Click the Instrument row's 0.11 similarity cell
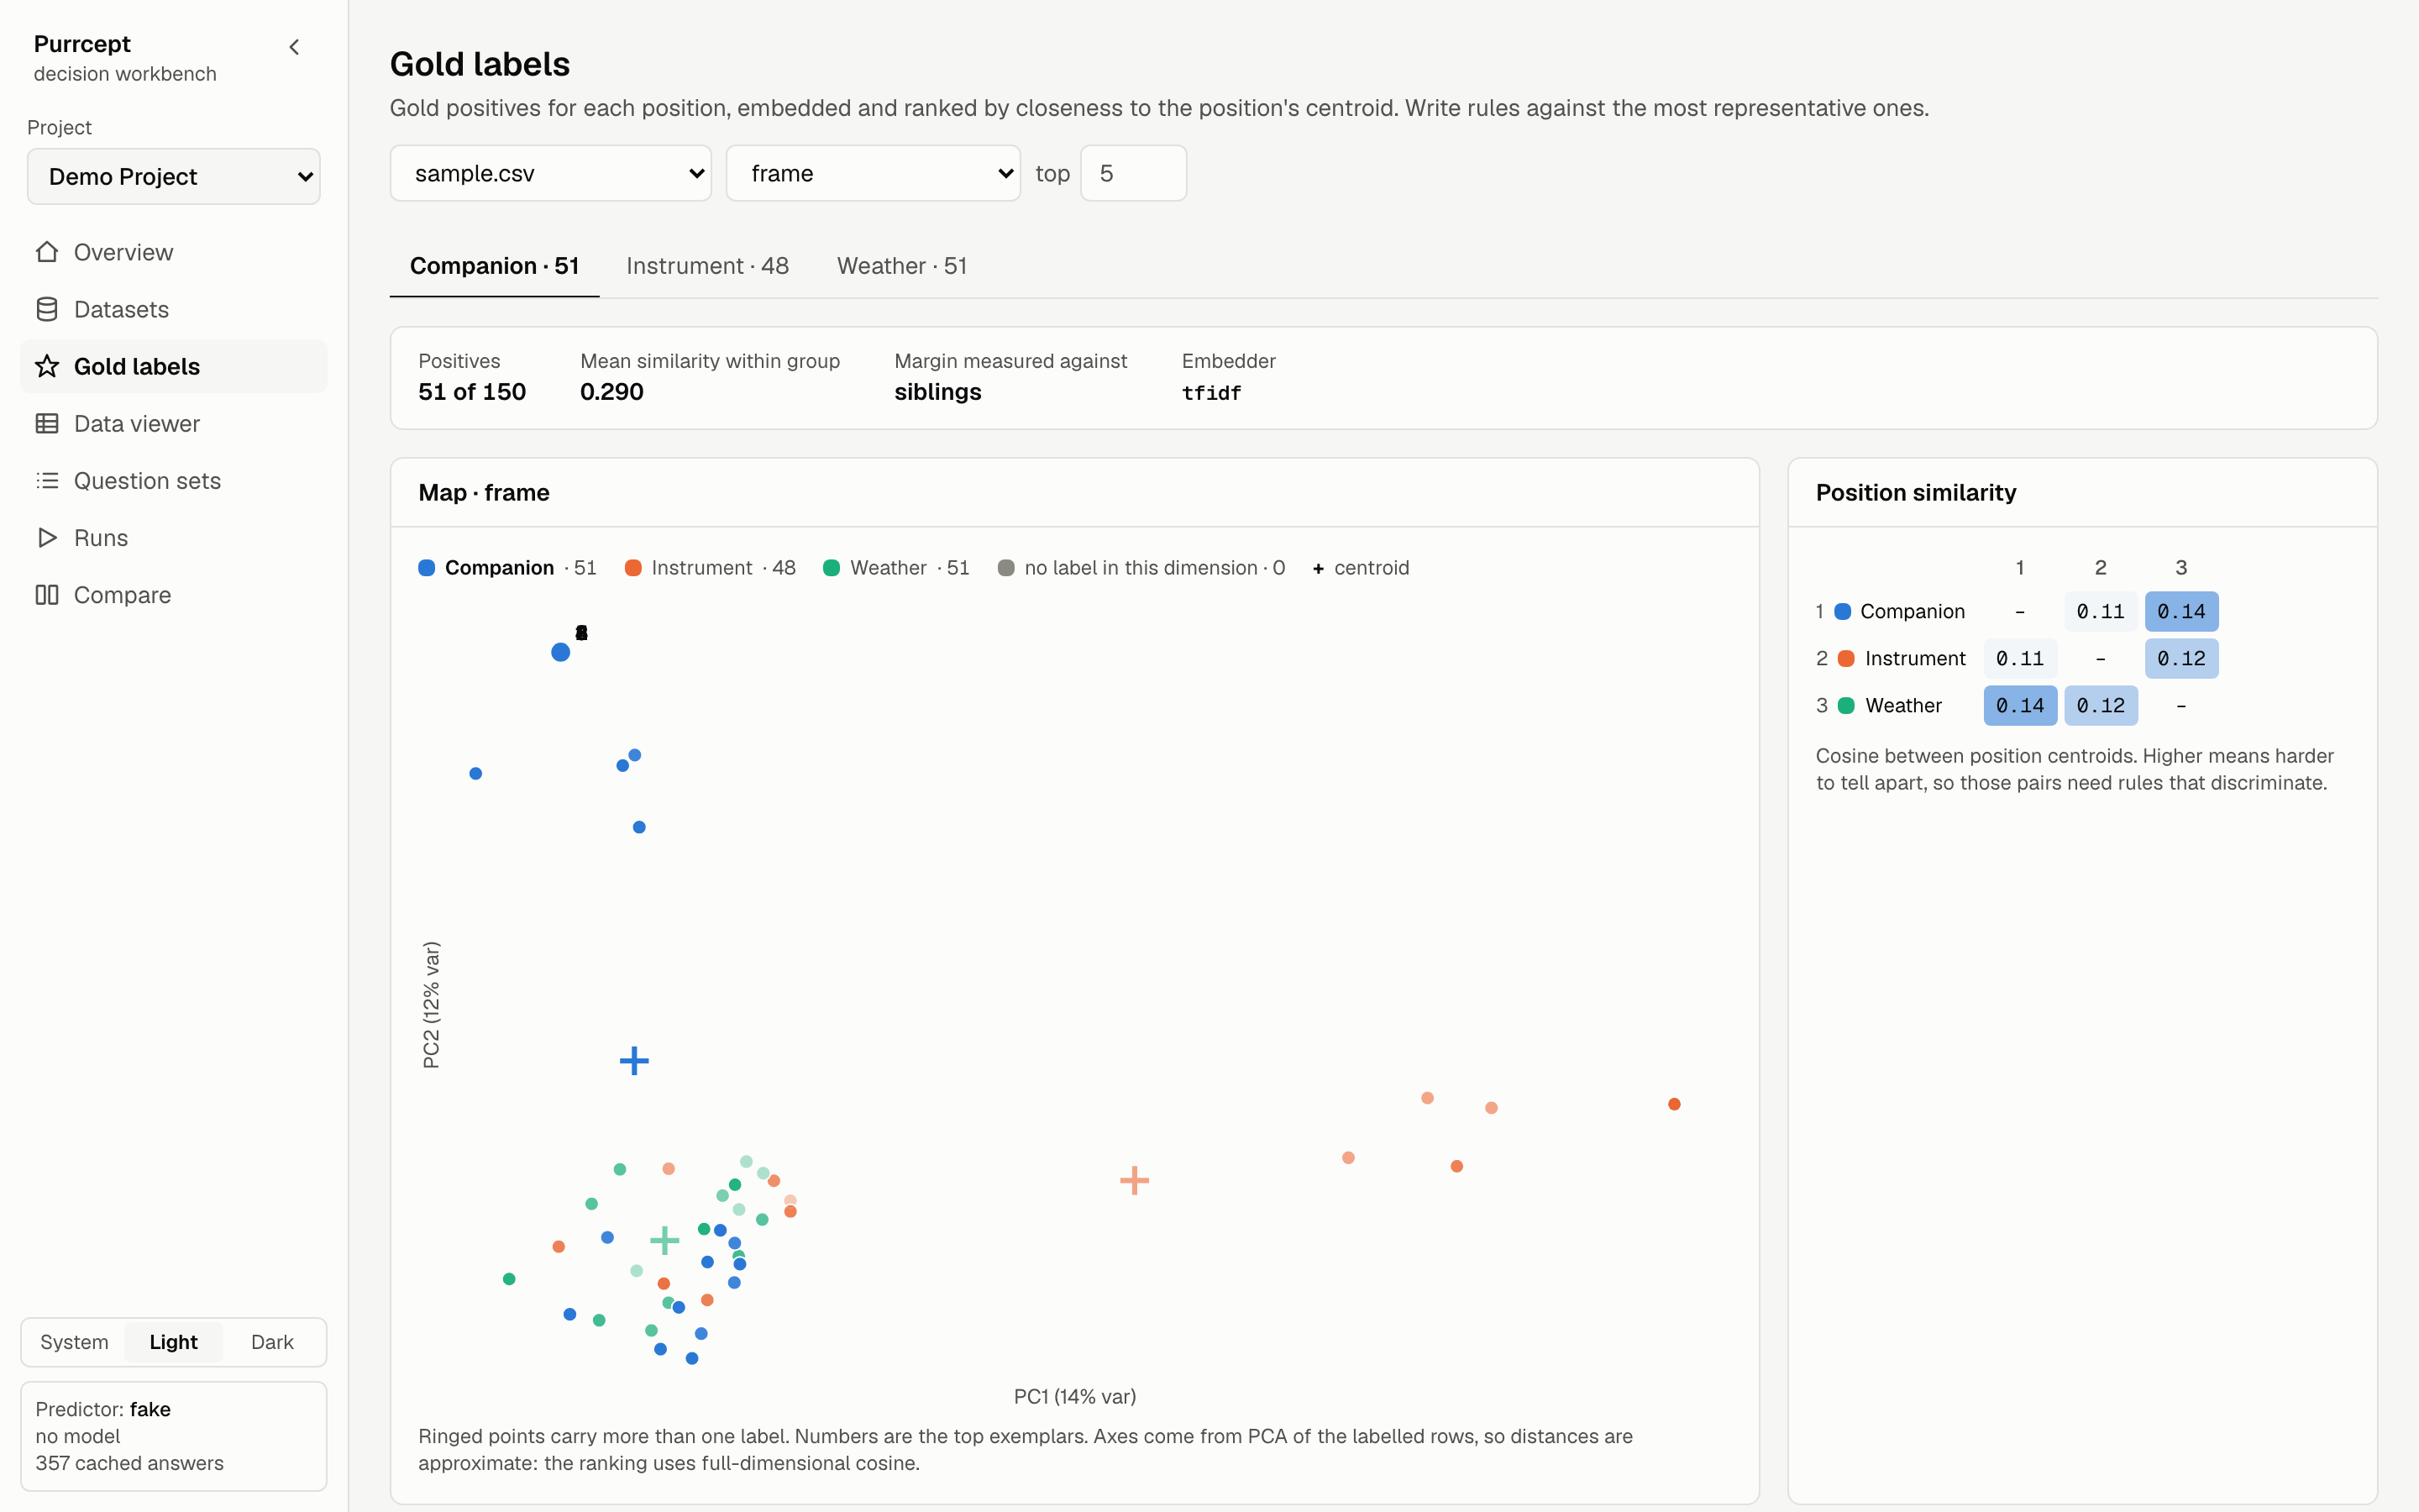The height and width of the screenshot is (1512, 2419). pos(2020,658)
